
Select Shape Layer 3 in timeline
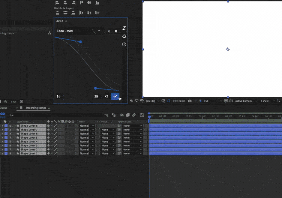(x=33, y=145)
